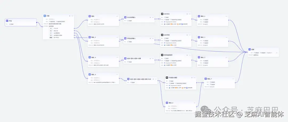Run the 学校名称输入 node with play icon
This screenshot has height=122, width=288.
click(x=150, y=39)
